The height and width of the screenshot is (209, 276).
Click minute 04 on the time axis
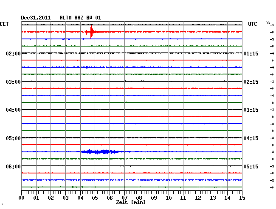point(80,198)
